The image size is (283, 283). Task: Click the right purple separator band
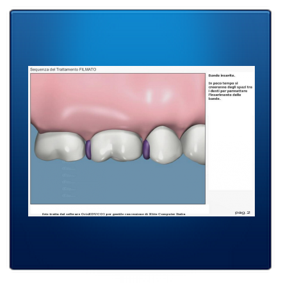coord(146,149)
